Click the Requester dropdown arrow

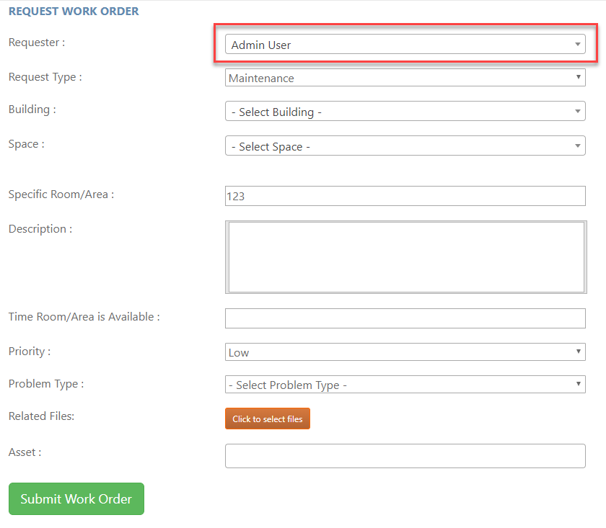pos(577,44)
